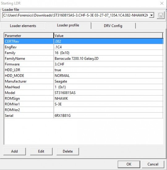
Task: Select the HDD_LDR parameter
Action: point(29,70)
